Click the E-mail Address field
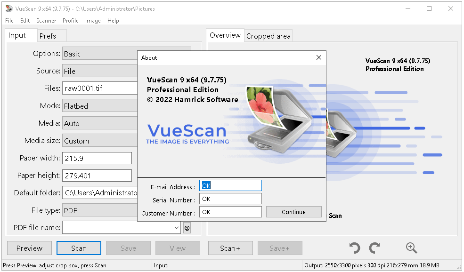 [x=230, y=186]
